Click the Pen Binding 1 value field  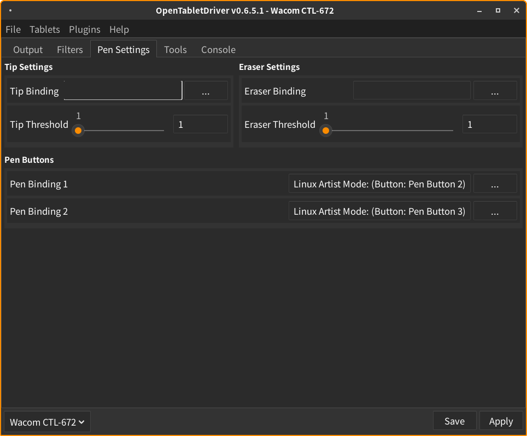[x=379, y=184]
